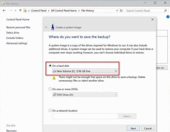Click the Select... button
Image resolution: width=170 pixels, height=132 pixels.
[127, 116]
